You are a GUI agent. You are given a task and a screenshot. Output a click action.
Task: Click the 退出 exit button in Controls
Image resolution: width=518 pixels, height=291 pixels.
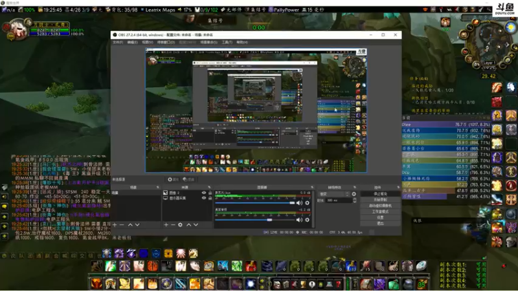click(x=380, y=223)
